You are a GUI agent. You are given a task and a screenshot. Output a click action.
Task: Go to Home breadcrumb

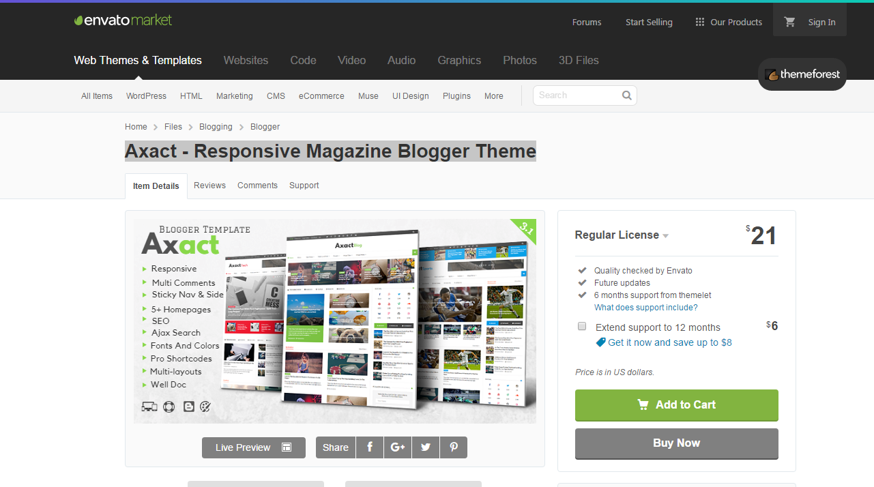pyautogui.click(x=136, y=127)
